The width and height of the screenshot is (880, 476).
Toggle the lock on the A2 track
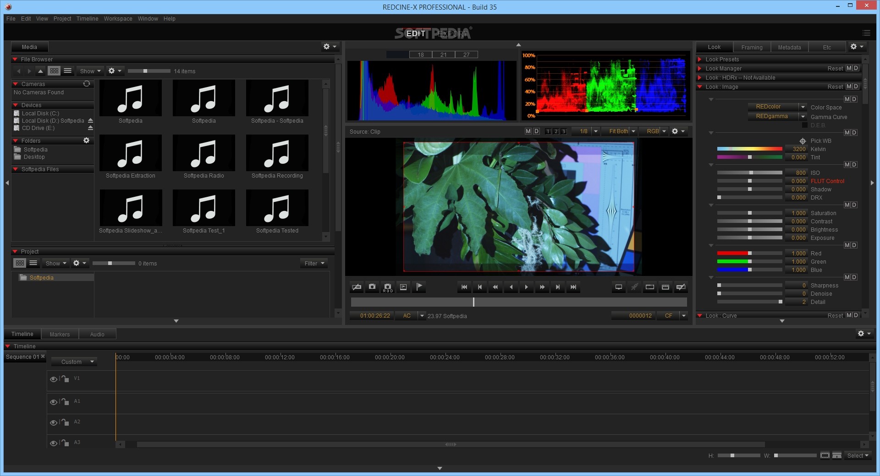[65, 422]
